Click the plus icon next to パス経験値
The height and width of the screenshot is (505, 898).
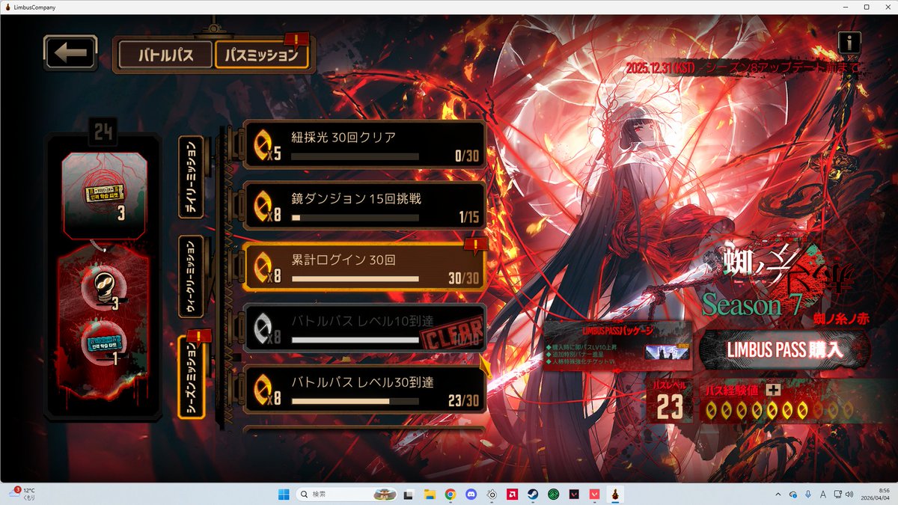[774, 391]
